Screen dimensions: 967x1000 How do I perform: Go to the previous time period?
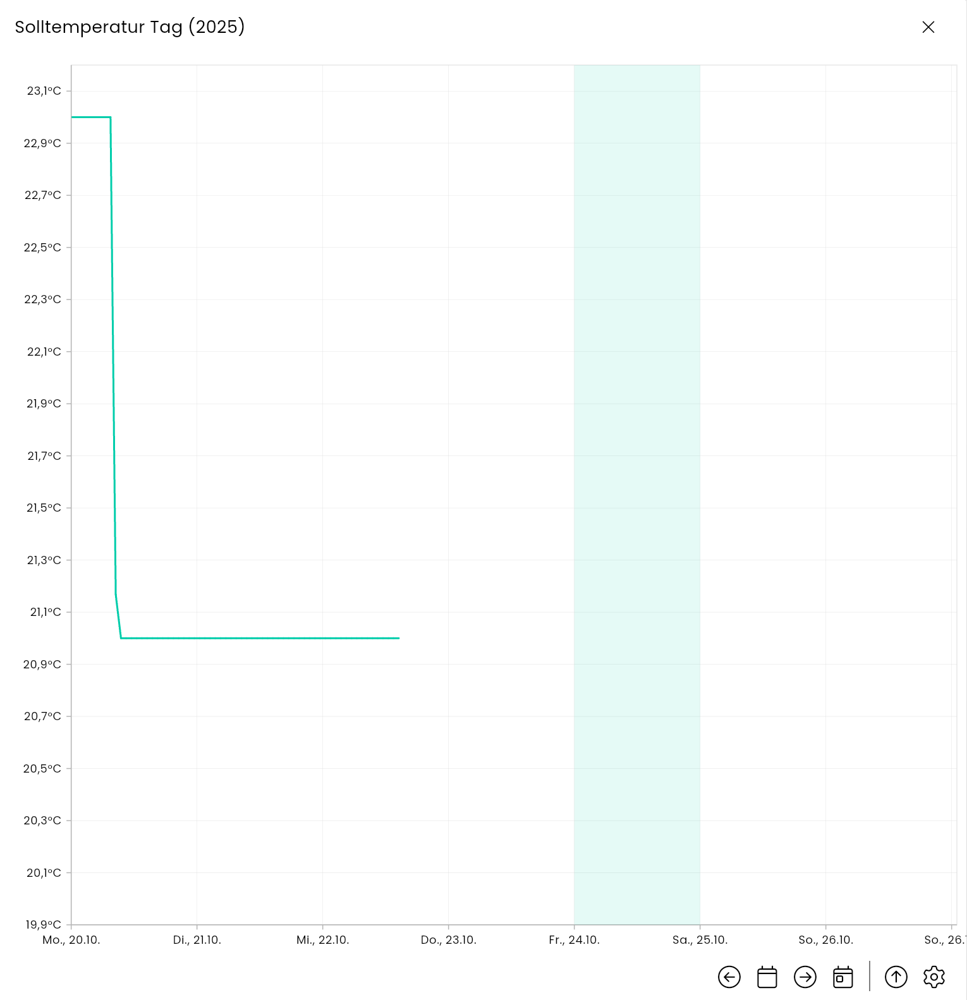pyautogui.click(x=729, y=977)
